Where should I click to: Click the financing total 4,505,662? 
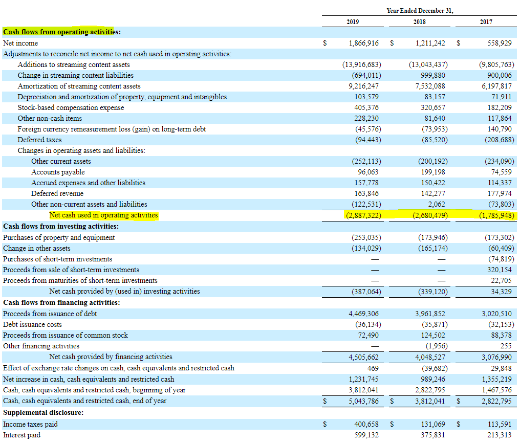coord(363,357)
